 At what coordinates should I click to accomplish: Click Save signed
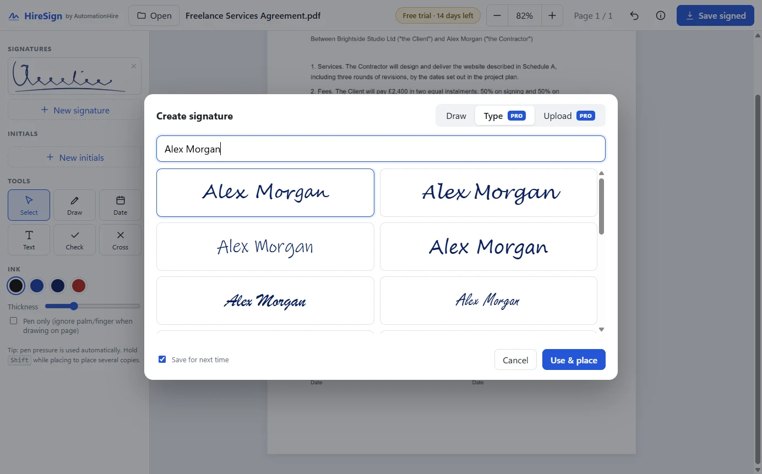pyautogui.click(x=715, y=15)
